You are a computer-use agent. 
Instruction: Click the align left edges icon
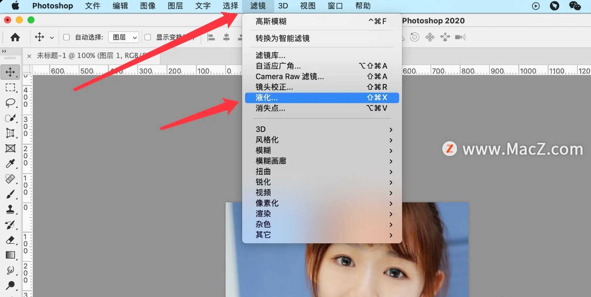click(211, 37)
